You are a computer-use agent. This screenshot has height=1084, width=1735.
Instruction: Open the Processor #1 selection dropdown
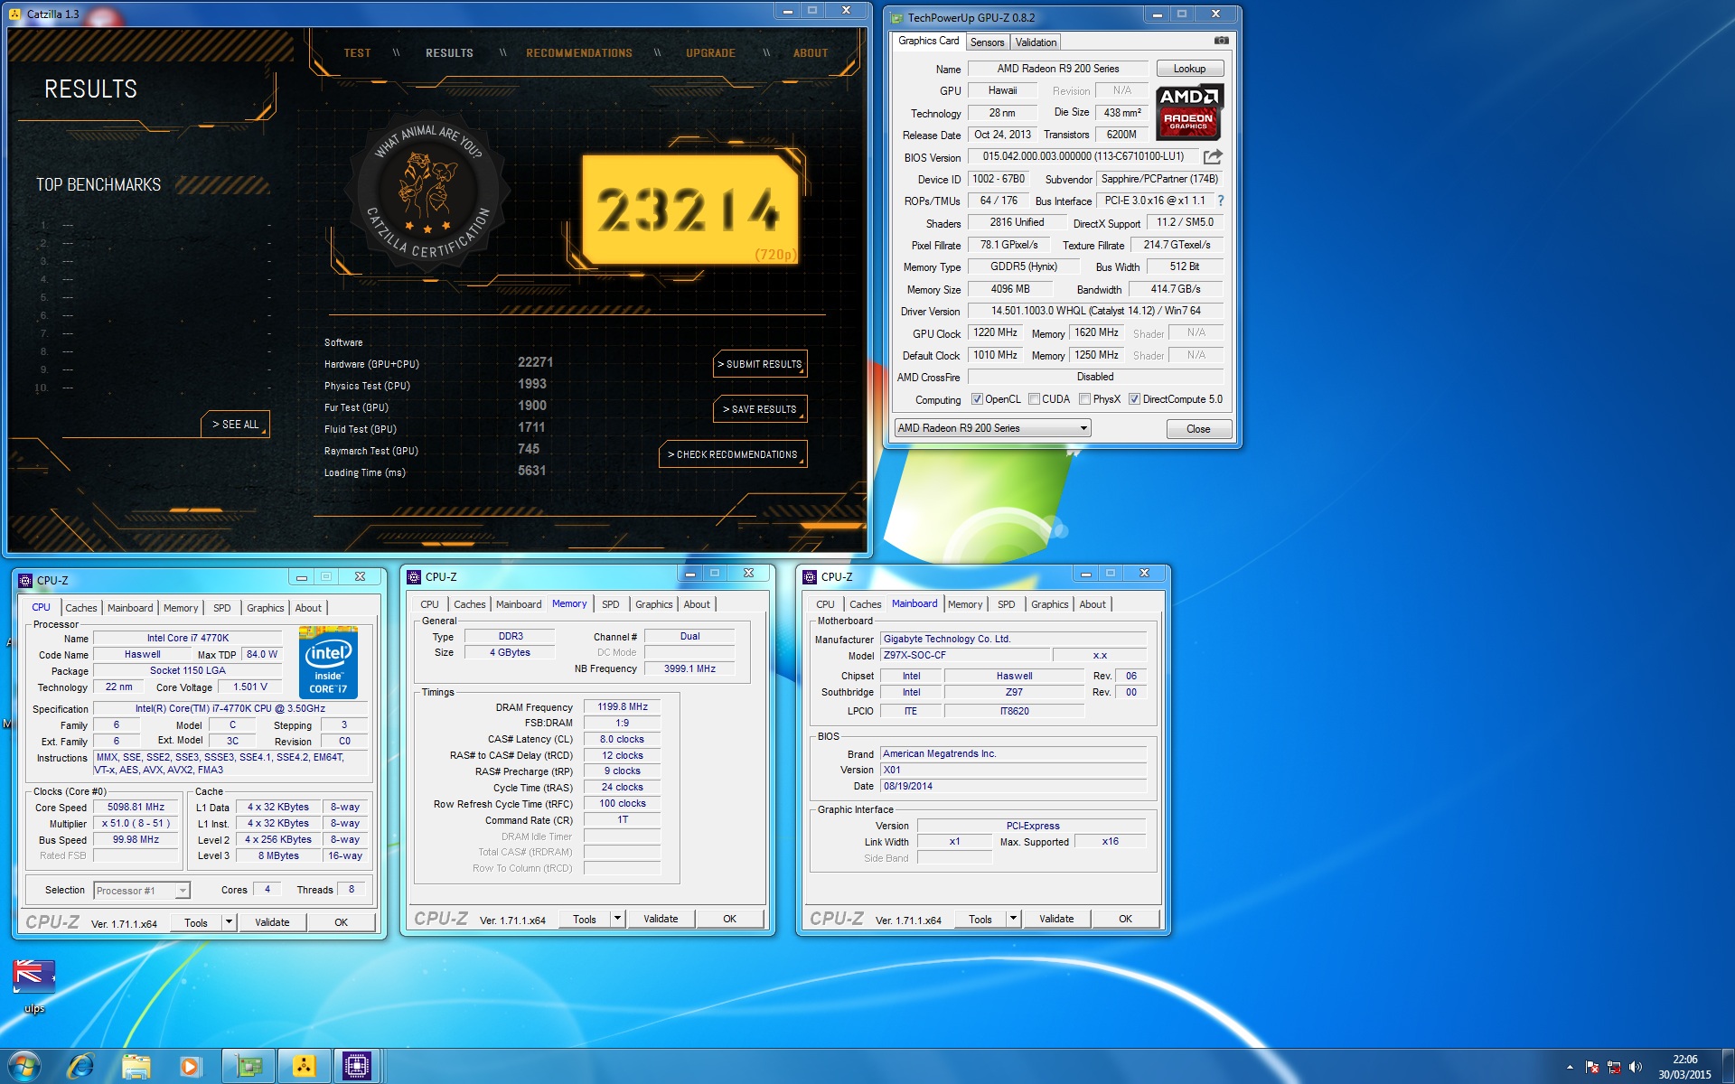[x=142, y=891]
